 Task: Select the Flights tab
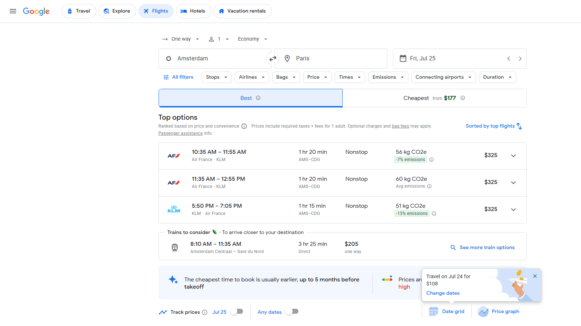[x=156, y=11]
